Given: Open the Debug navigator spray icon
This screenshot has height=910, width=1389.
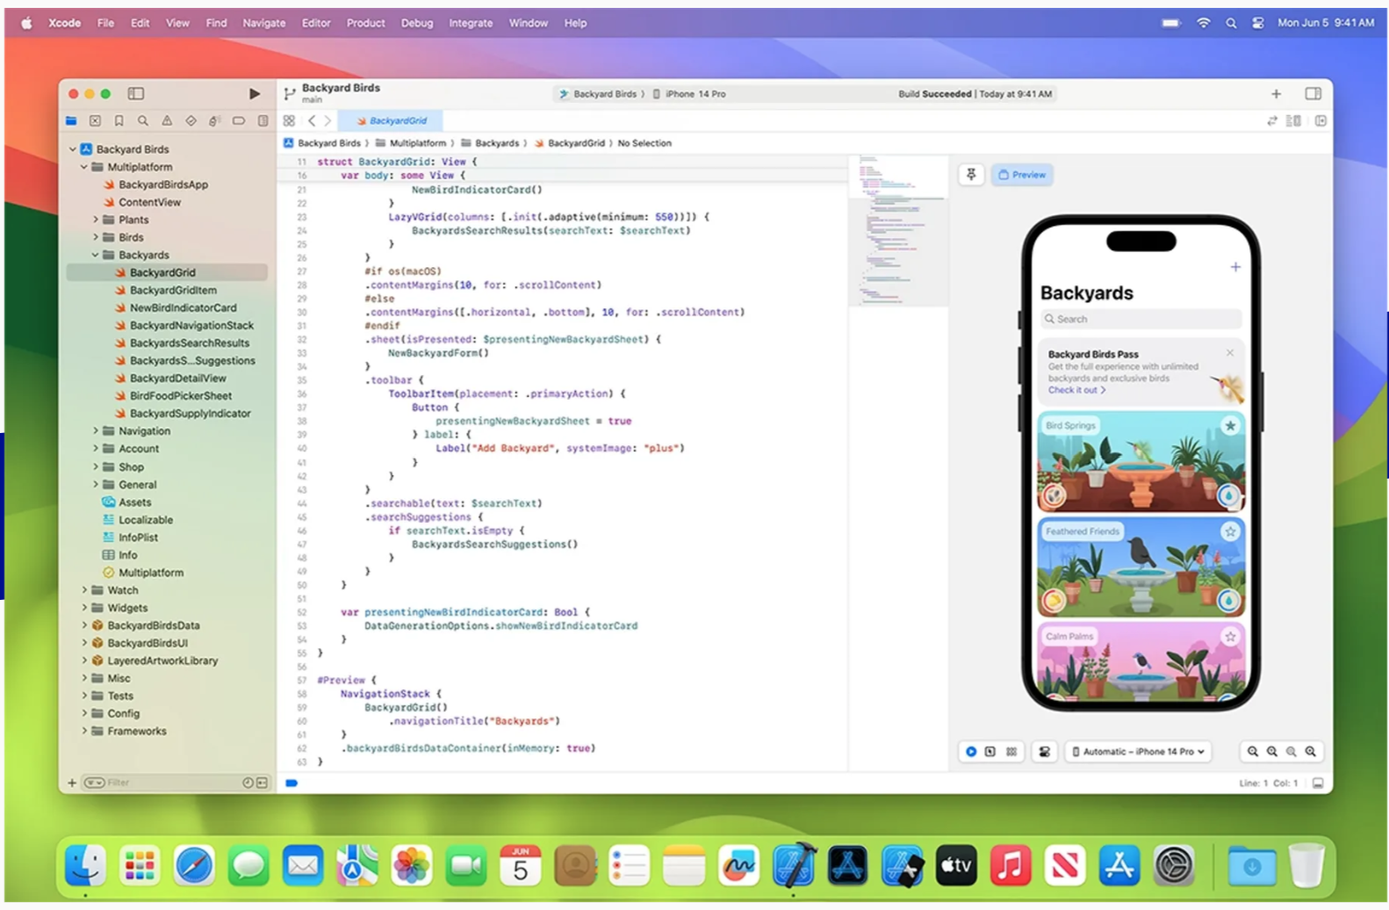Looking at the screenshot, I should (x=214, y=120).
